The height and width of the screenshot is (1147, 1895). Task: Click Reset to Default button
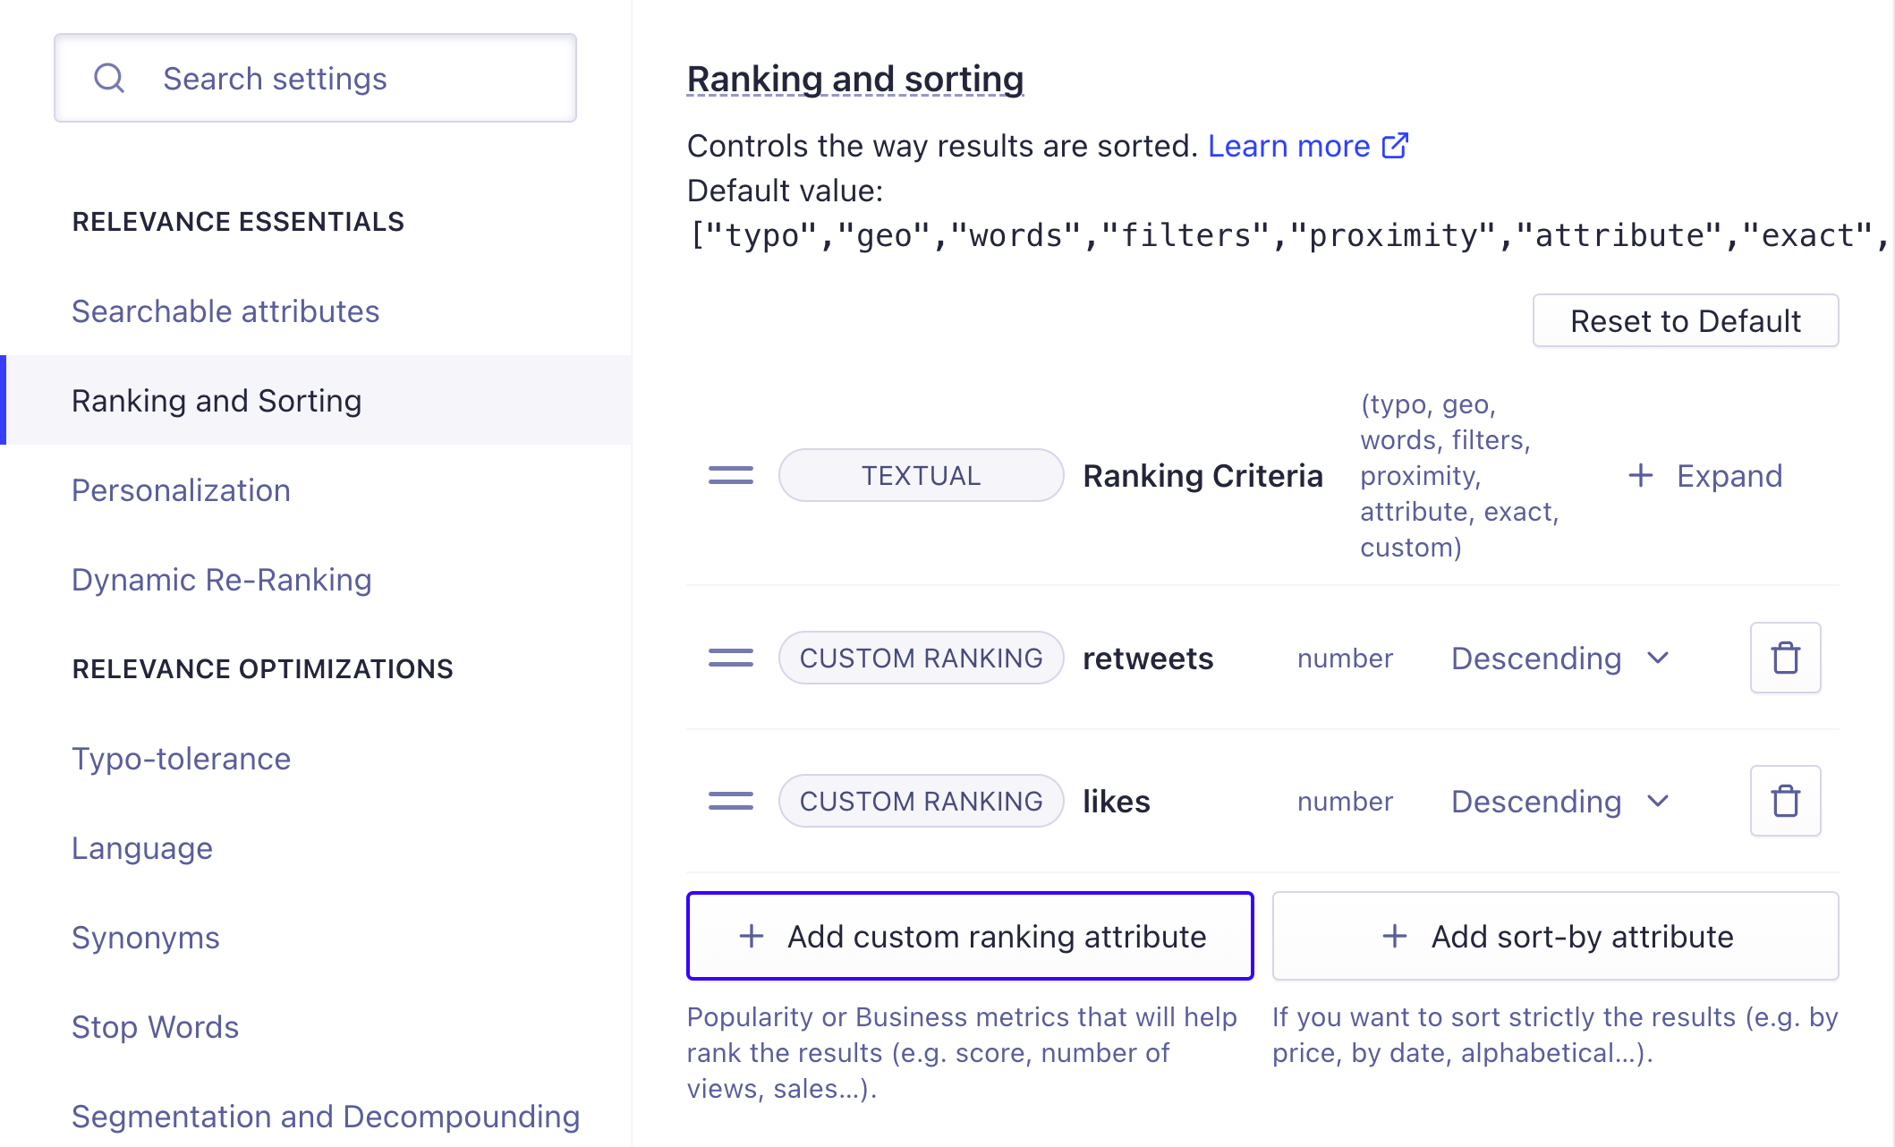1686,321
